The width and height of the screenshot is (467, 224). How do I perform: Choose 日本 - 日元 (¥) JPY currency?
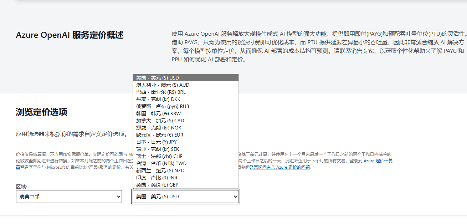185,142
